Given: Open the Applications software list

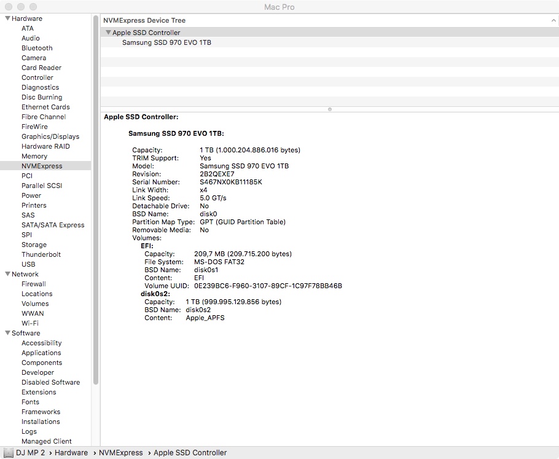Looking at the screenshot, I should tap(41, 353).
